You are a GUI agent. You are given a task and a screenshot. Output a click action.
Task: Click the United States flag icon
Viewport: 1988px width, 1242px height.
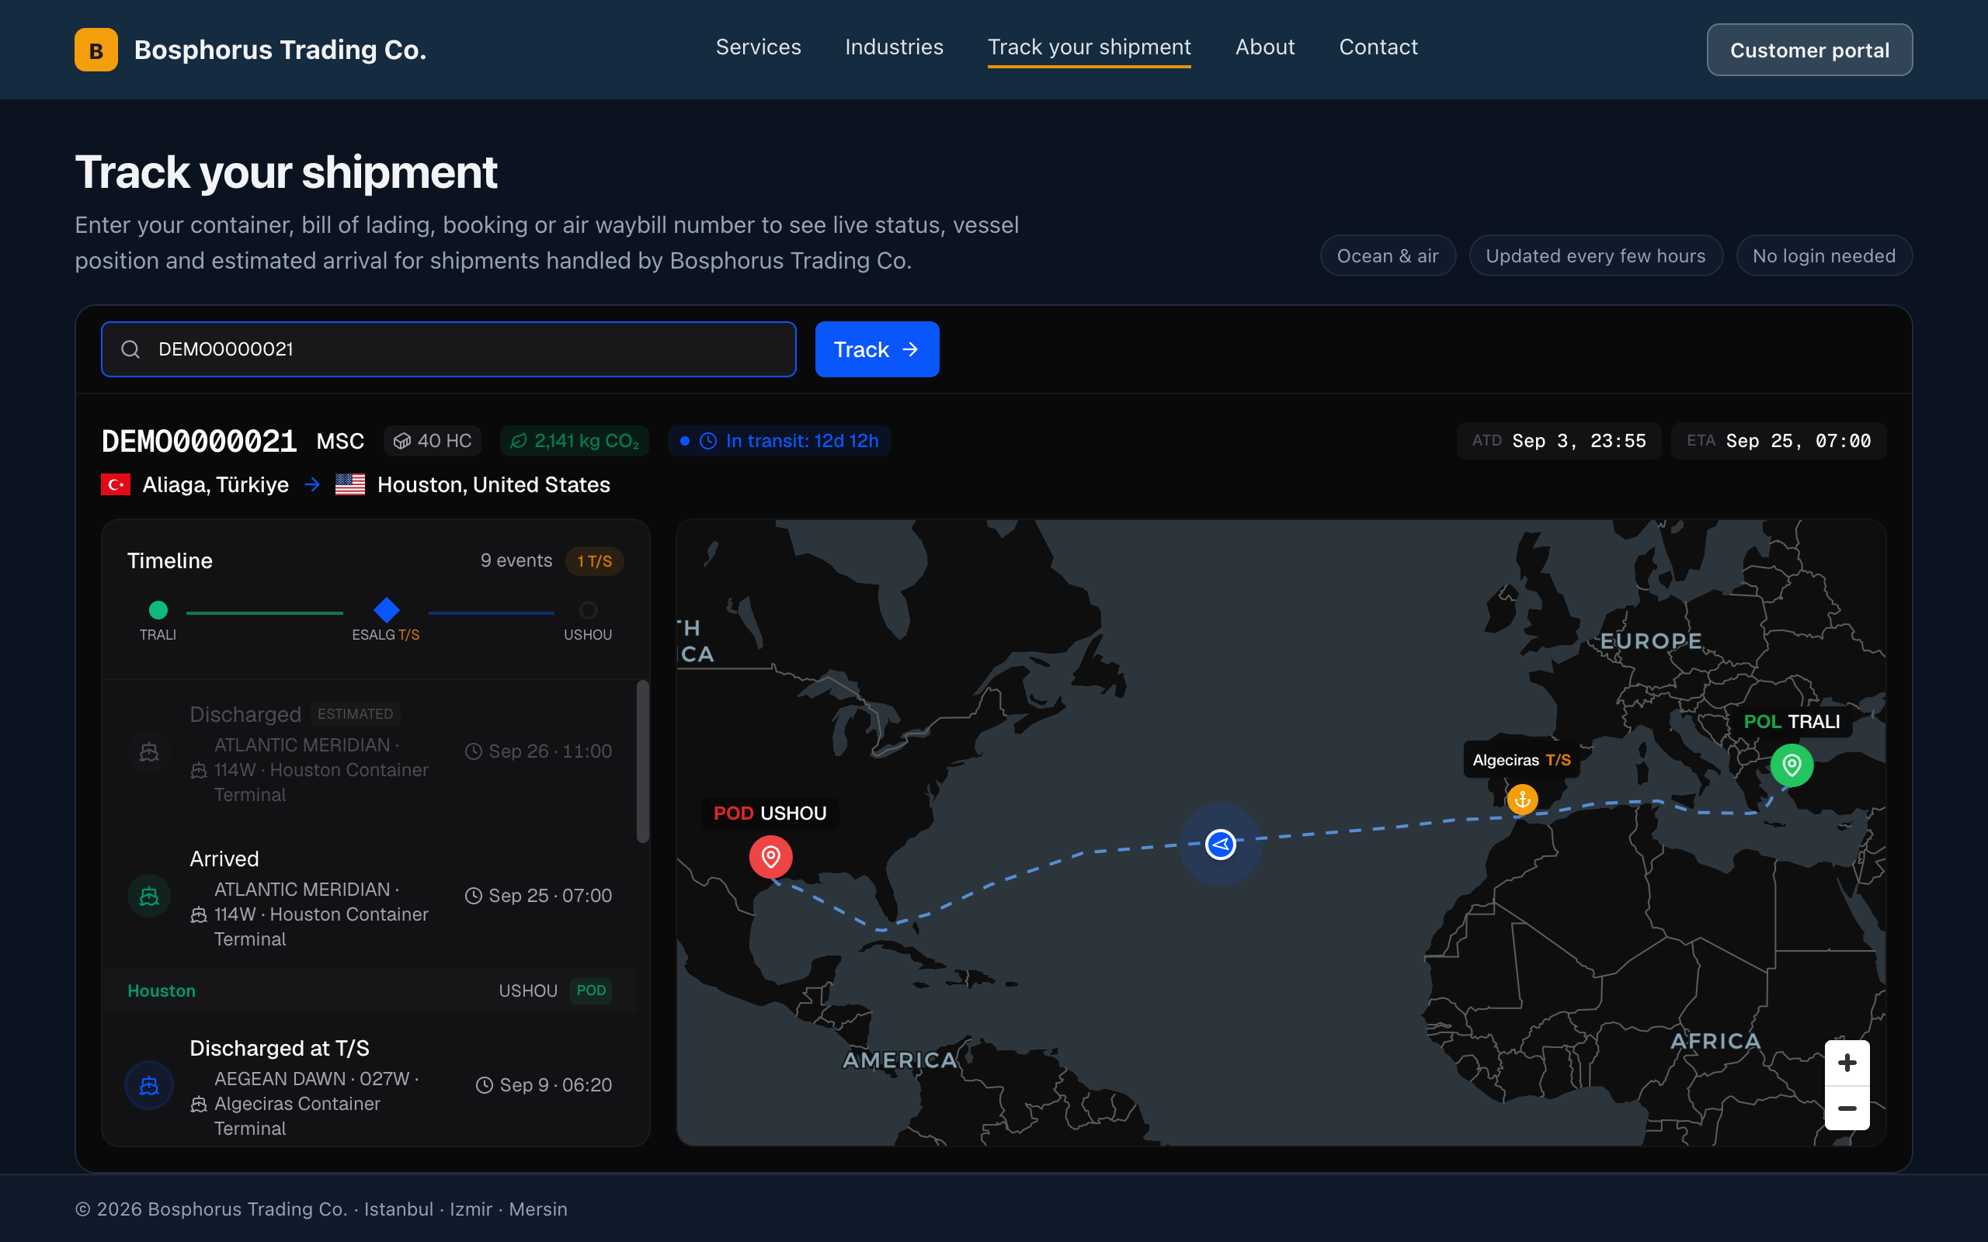pyautogui.click(x=350, y=484)
